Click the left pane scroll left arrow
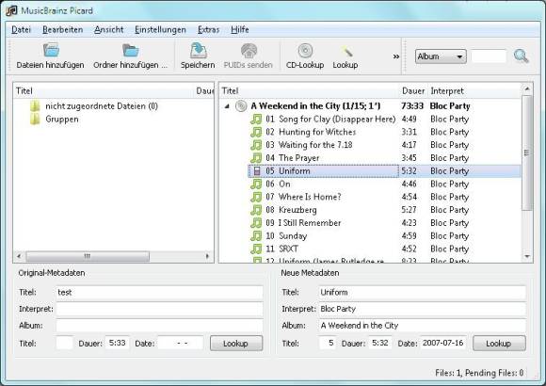The width and height of the screenshot is (546, 386). [x=19, y=256]
